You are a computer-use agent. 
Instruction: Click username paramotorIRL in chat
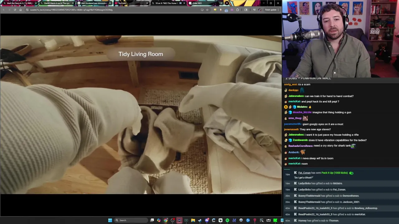pos(293,124)
